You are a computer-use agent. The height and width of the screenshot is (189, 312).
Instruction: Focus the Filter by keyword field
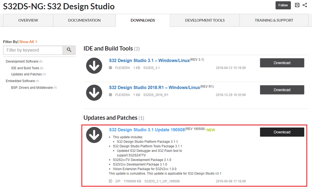(x=33, y=50)
